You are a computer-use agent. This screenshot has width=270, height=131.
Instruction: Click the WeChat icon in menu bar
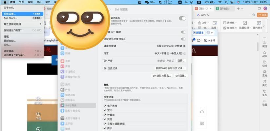tap(147, 2)
